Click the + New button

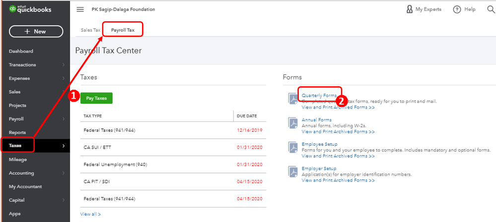36,32
